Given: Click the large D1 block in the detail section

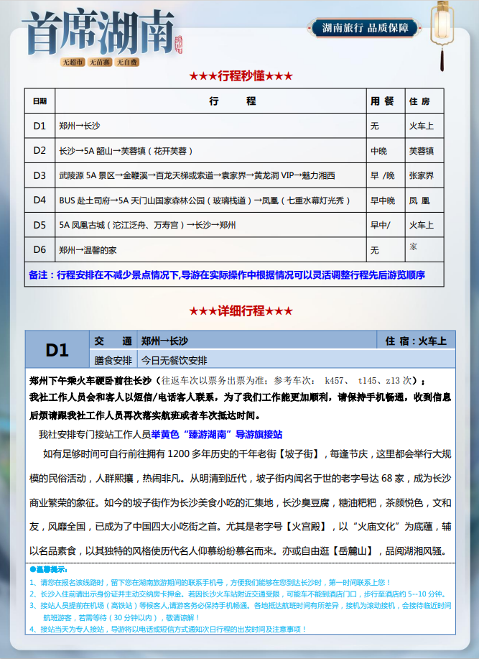Looking at the screenshot, I should [57, 350].
